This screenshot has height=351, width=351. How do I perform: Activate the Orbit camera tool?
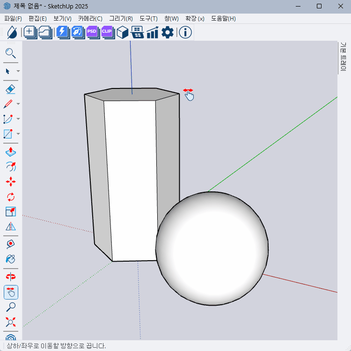10,277
